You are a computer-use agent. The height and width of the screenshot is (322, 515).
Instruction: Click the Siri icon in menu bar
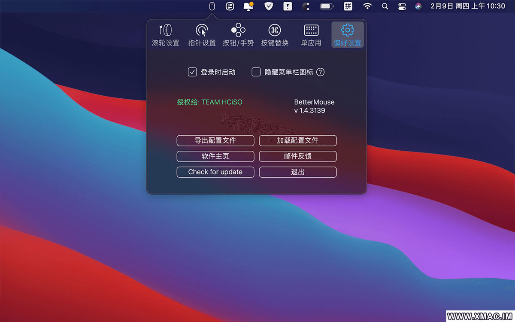click(x=418, y=6)
